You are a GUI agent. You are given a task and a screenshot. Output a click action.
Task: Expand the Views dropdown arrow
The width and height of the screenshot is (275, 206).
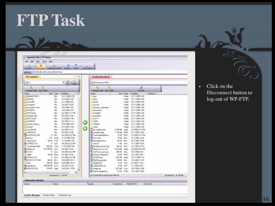(80, 67)
